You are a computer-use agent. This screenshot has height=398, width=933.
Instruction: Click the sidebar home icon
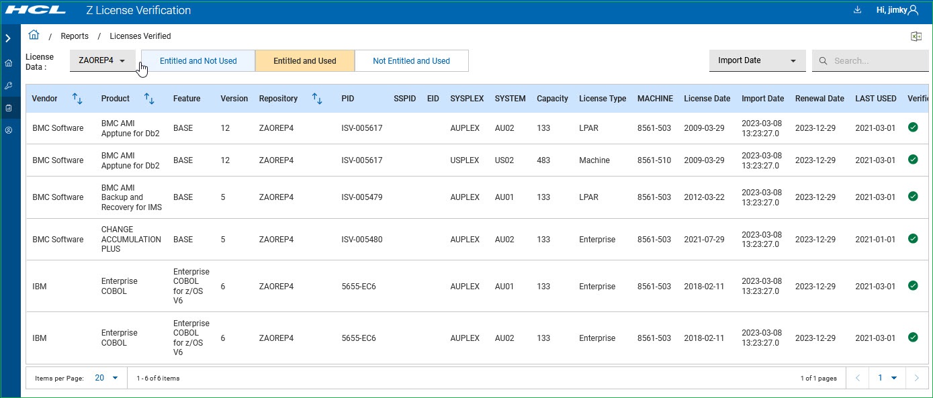(8, 63)
